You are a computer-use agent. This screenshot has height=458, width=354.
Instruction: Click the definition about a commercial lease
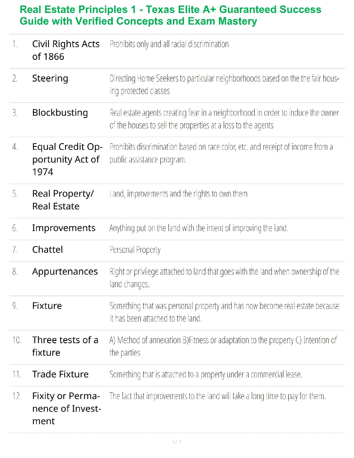click(x=205, y=374)
